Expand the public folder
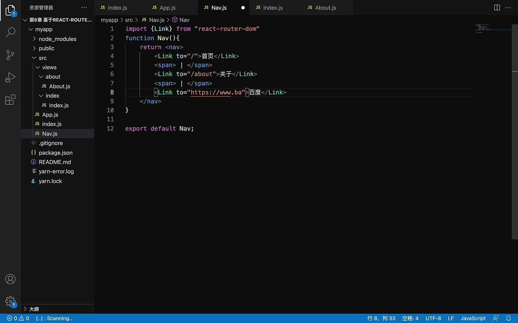The width and height of the screenshot is (518, 323). (34, 48)
